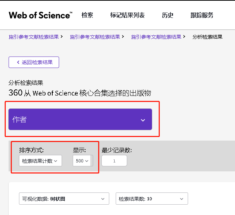The image size is (235, 215).
Task: Open the 检索结果数: 10 dropdown
Action: click(152, 199)
